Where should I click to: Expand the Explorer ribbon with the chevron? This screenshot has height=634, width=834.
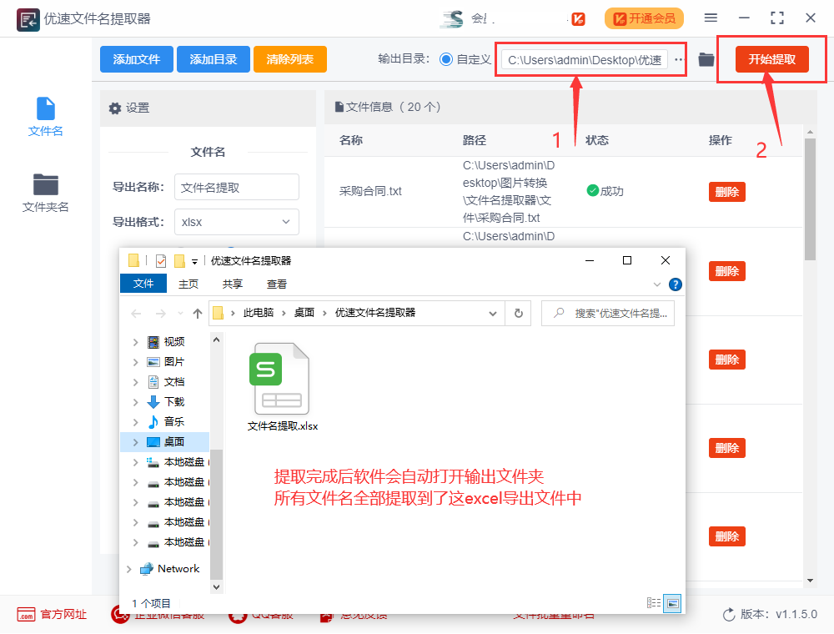pyautogui.click(x=657, y=284)
